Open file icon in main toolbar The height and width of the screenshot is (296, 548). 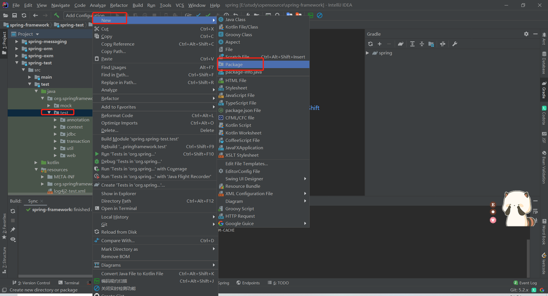pyautogui.click(x=5, y=15)
